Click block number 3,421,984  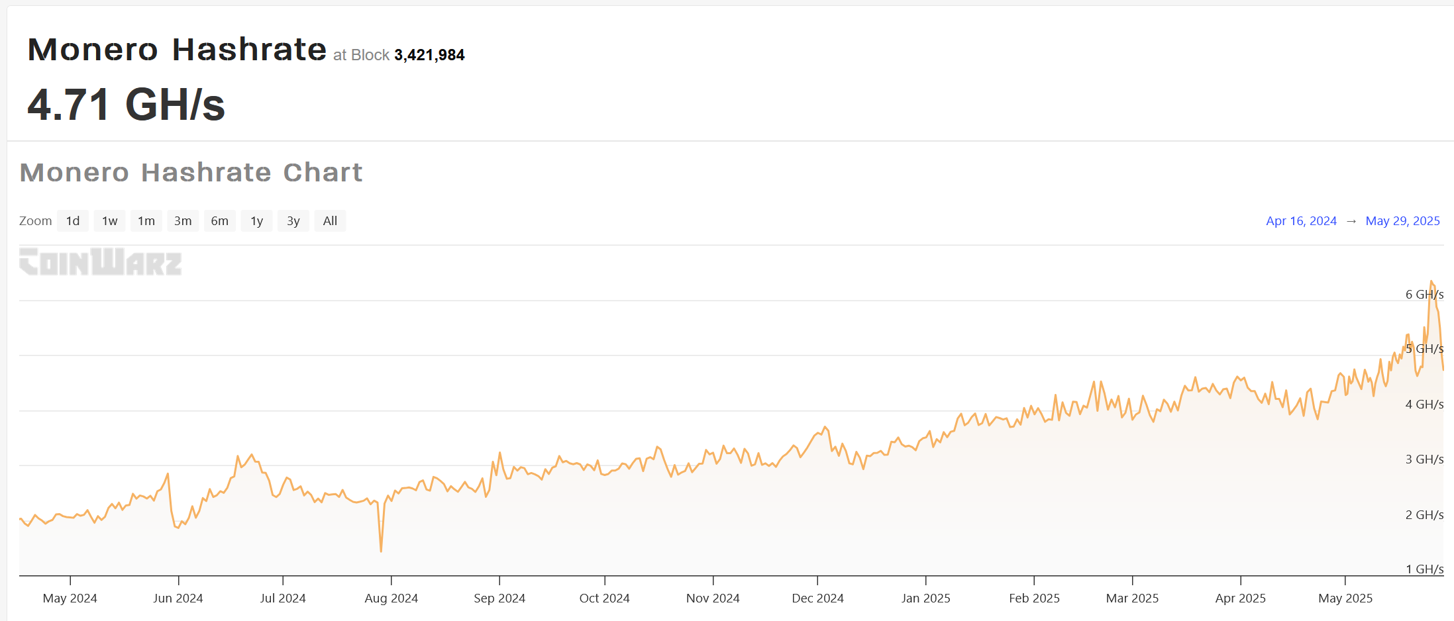tap(429, 55)
